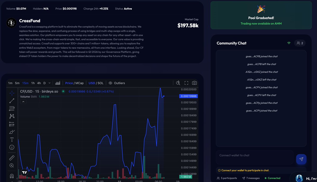Image resolution: width=317 pixels, height=182 pixels.
Task: Click the Holders N/A stat
Action: click(41, 9)
